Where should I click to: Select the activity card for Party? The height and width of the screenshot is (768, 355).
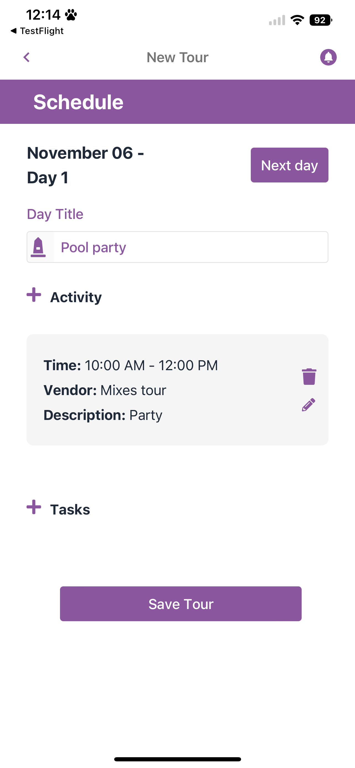coord(177,390)
